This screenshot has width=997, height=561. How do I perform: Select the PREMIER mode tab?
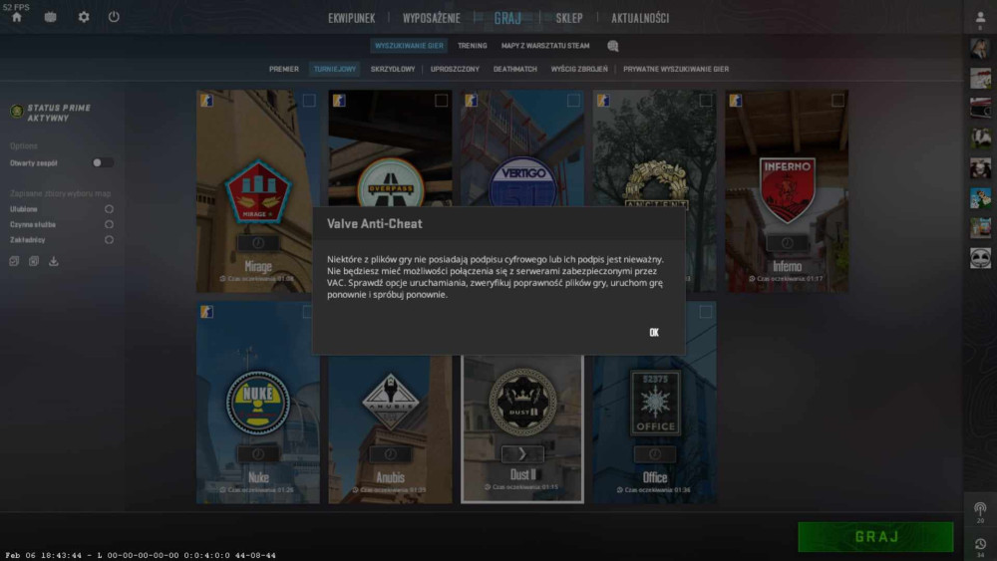283,69
